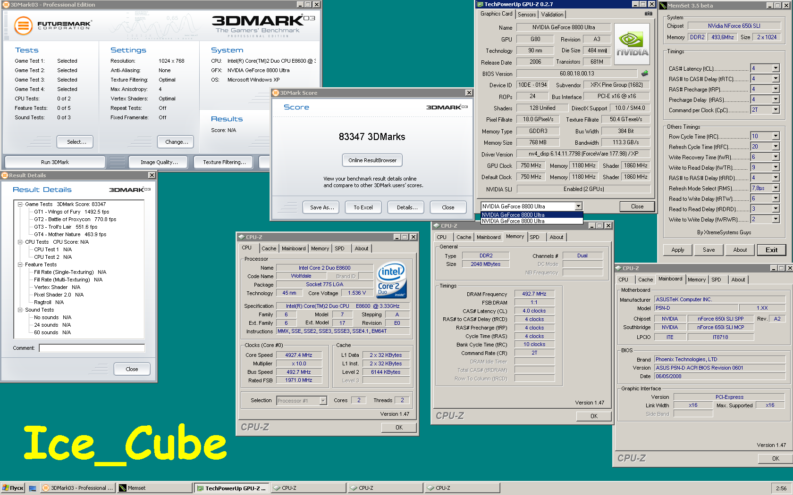Collapse the Feature Tests tree node
This screenshot has height=495, width=793.
coord(20,264)
